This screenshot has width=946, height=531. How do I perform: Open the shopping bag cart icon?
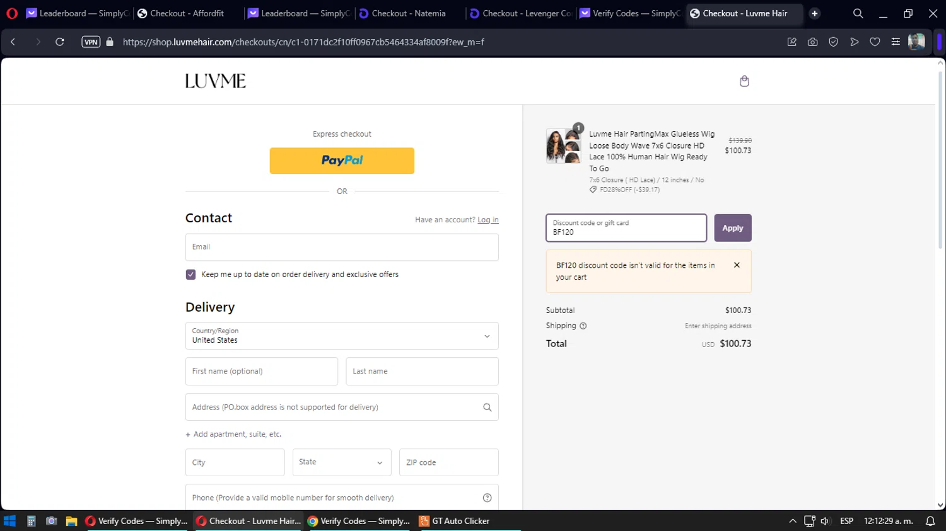(x=744, y=81)
